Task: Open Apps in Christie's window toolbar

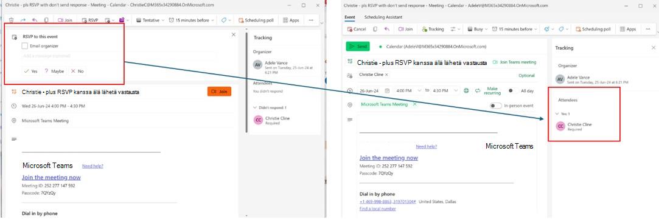Action: pyautogui.click(x=291, y=20)
